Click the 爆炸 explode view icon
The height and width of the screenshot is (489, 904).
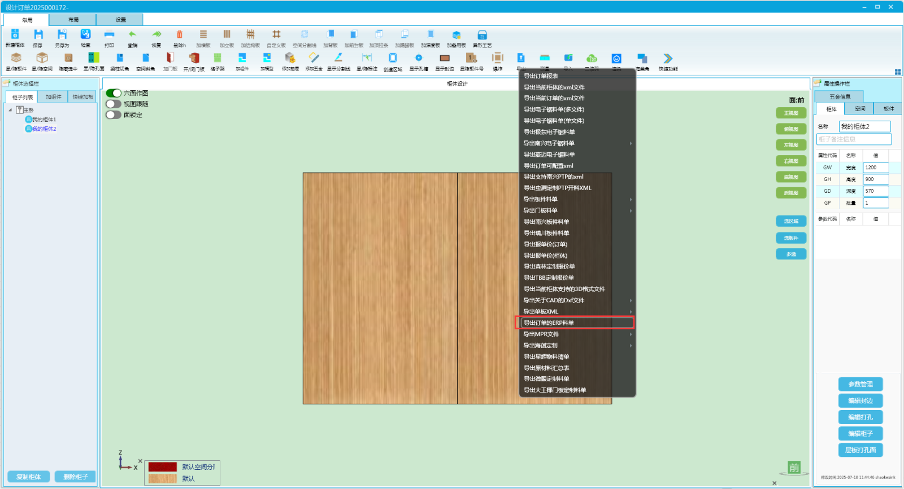click(x=497, y=58)
